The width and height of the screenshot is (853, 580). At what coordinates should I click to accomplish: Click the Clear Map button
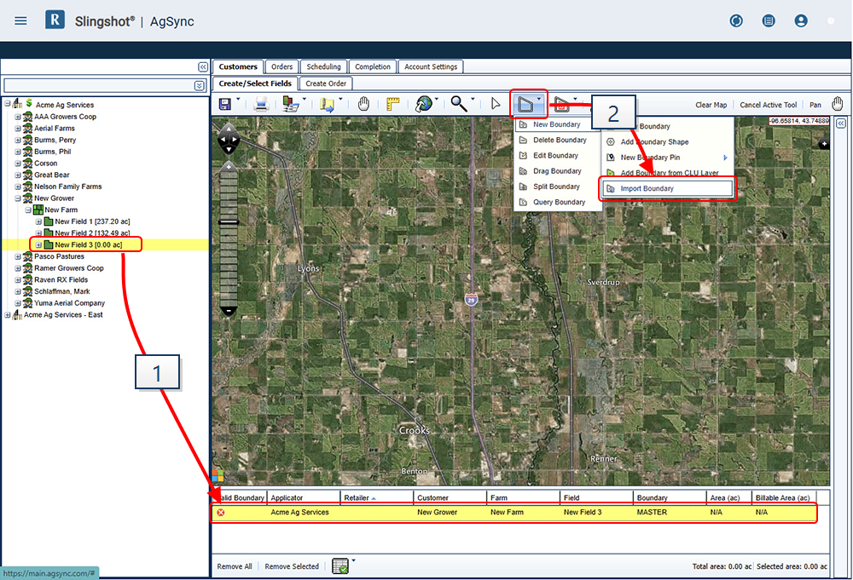(x=711, y=105)
